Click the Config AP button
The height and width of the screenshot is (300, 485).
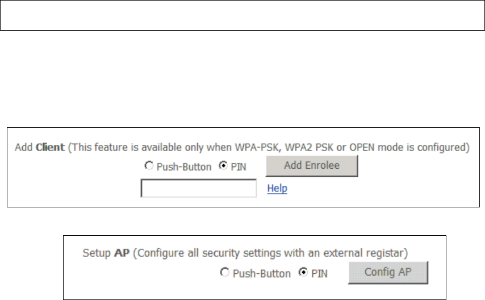coord(388,273)
